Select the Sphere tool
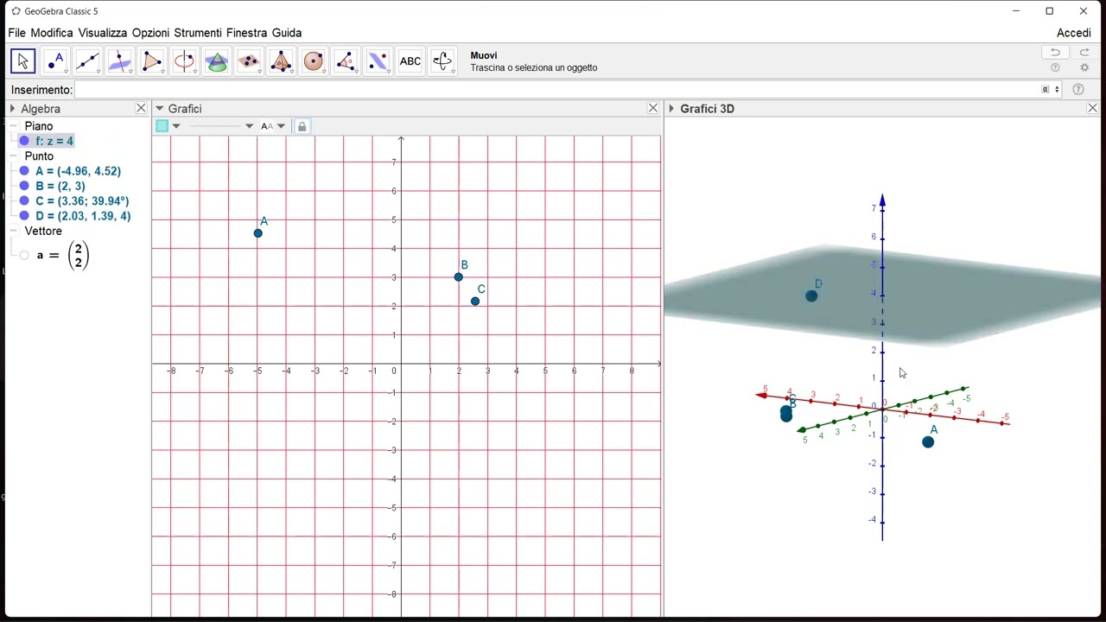This screenshot has width=1106, height=622. click(314, 61)
